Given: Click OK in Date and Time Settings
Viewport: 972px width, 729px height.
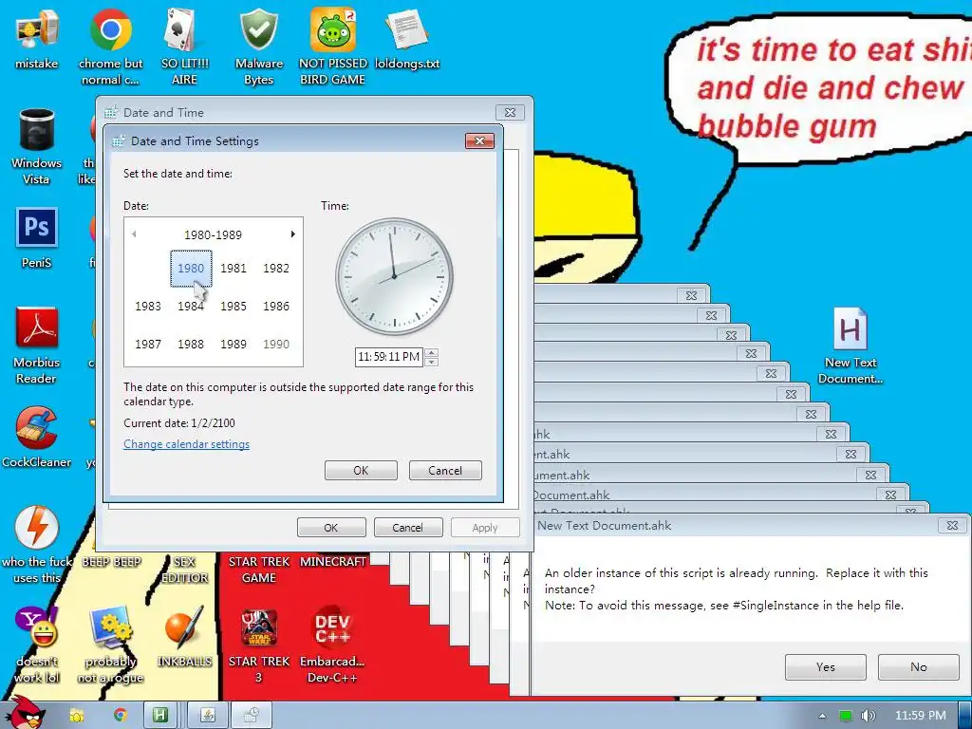Looking at the screenshot, I should click(x=361, y=471).
